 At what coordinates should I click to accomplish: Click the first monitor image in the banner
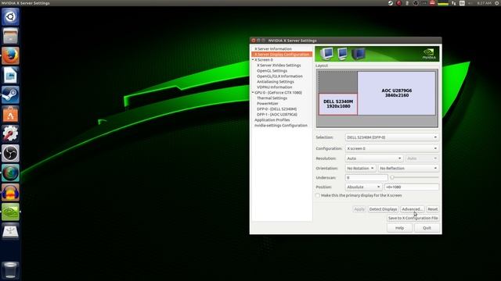tap(326, 54)
